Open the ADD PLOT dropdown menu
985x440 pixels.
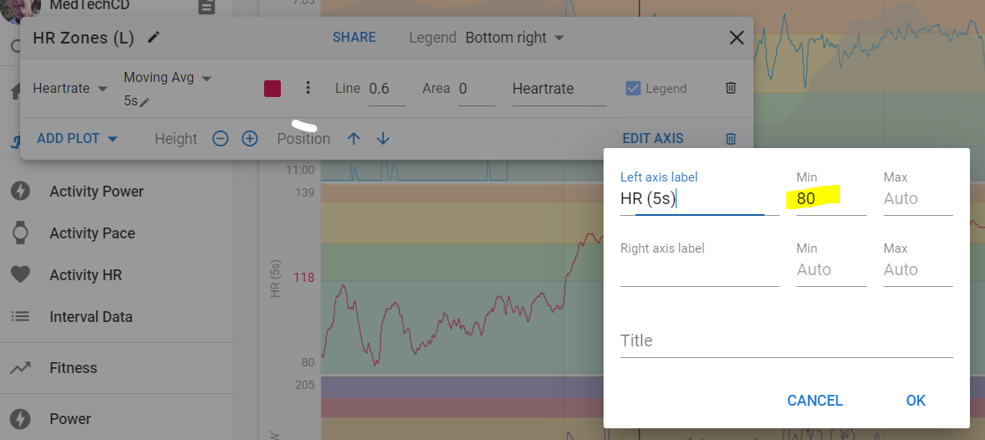(77, 139)
